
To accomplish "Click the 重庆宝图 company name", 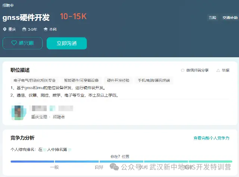I will [39, 117].
